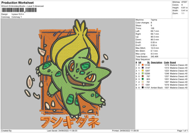
Task: Click the Width value '5.41 in'
Action: [184, 11]
